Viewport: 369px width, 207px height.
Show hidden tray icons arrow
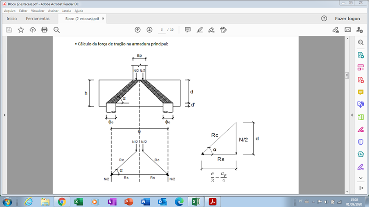313,202
